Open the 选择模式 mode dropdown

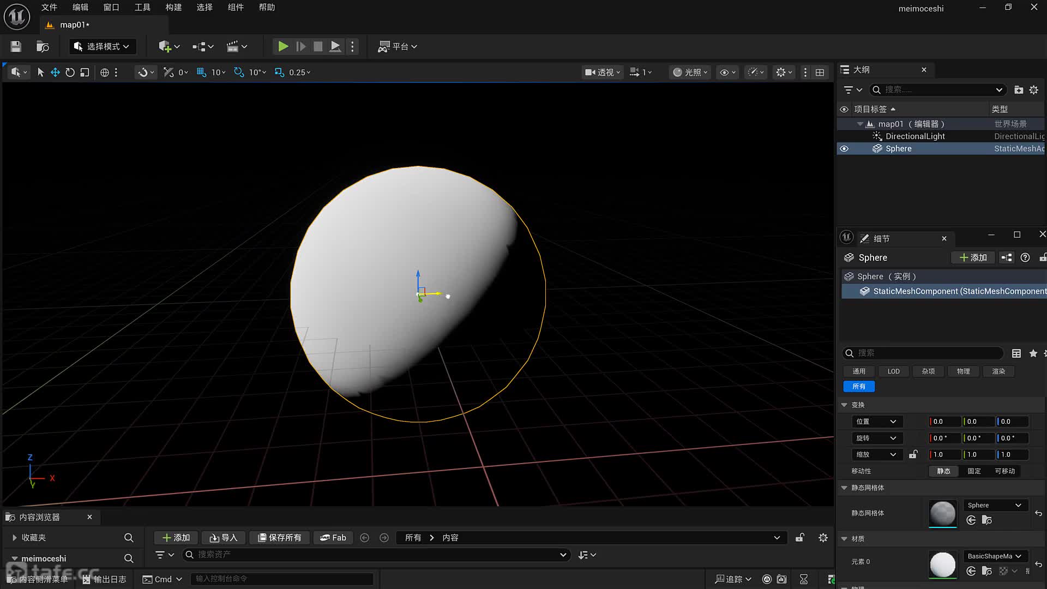click(x=103, y=46)
